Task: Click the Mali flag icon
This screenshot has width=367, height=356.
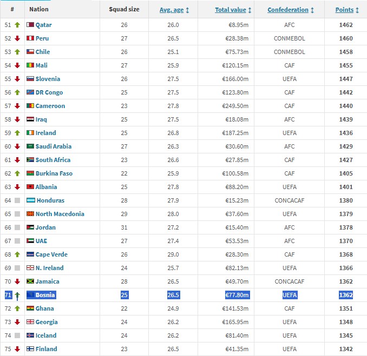Action: [30, 65]
